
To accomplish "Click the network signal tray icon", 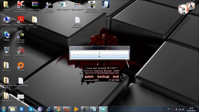I will 180,109.
